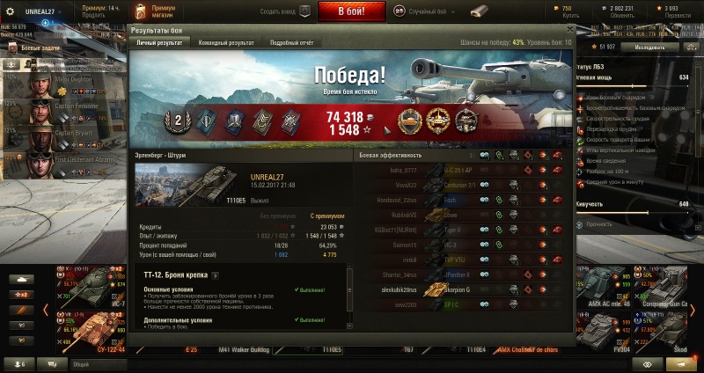Toggle the x2 experience tank filter
Screen dimensions: 704x373
point(21,295)
